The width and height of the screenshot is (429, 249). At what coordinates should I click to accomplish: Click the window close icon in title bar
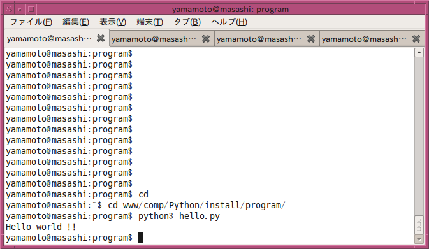tap(9, 10)
